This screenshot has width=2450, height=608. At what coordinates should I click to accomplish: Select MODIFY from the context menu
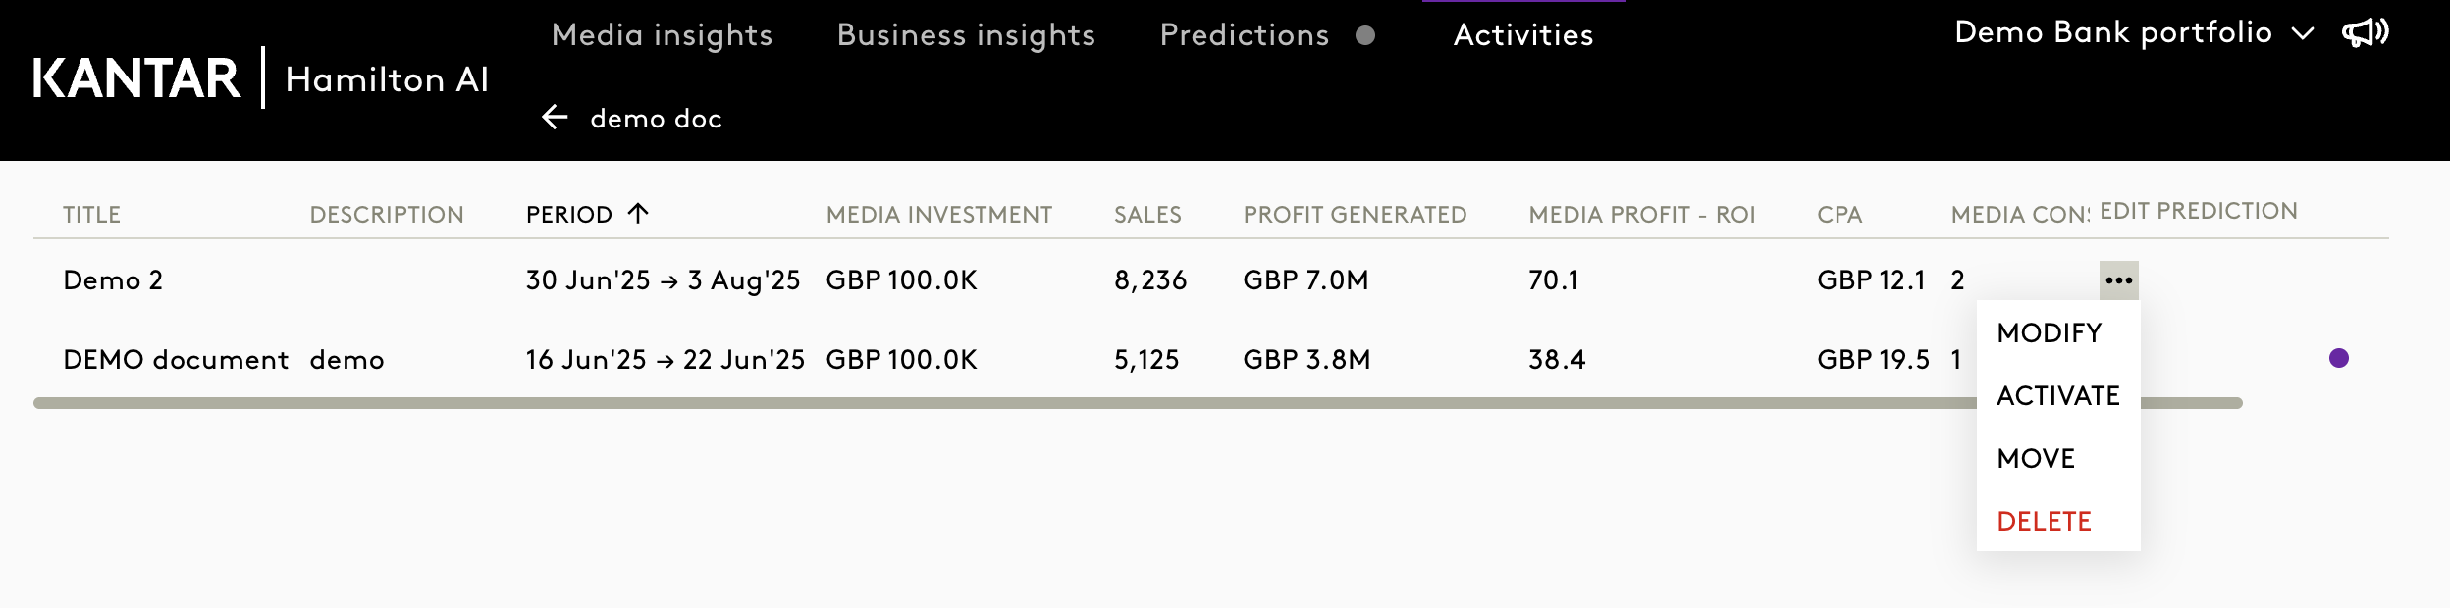point(2050,333)
